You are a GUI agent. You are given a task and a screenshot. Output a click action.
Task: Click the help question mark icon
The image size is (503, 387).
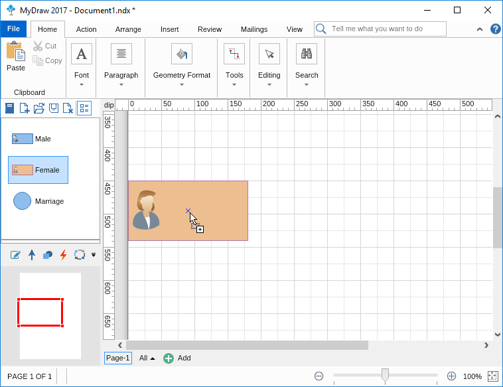495,29
